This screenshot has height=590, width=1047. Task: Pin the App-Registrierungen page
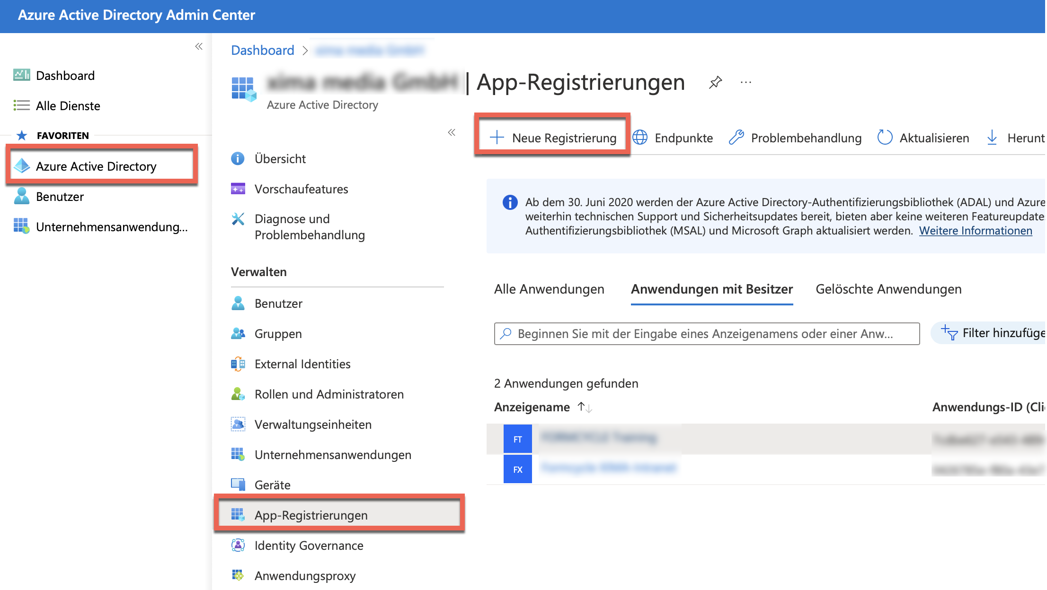click(715, 82)
